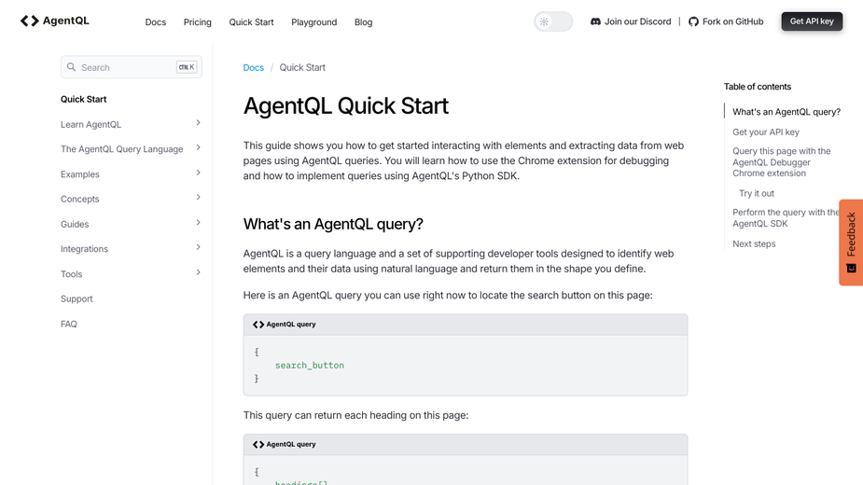Open the Blog page

363,22
